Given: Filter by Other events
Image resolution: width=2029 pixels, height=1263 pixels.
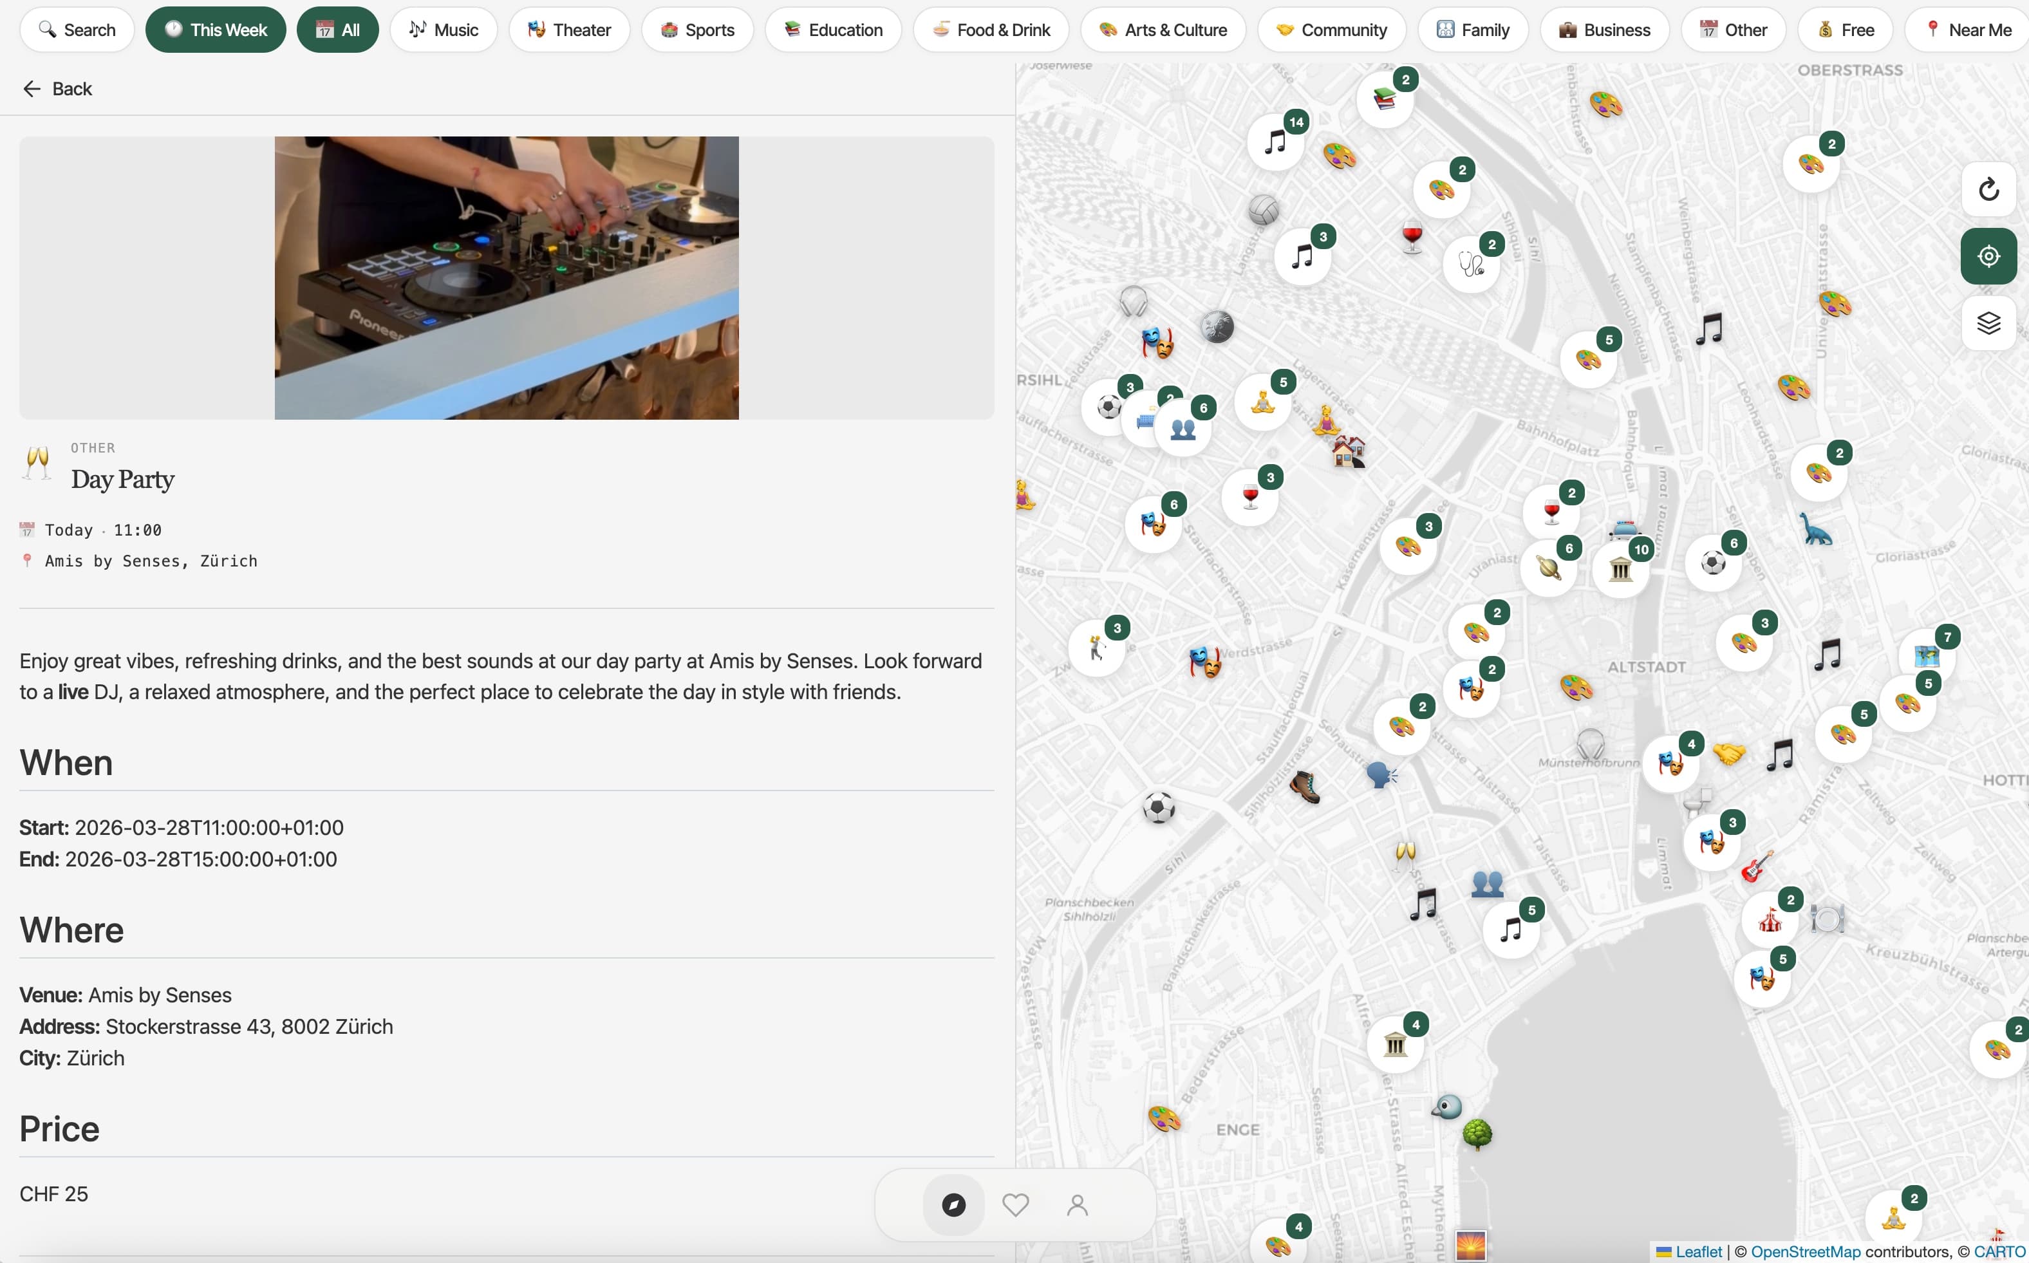Looking at the screenshot, I should 1734,30.
